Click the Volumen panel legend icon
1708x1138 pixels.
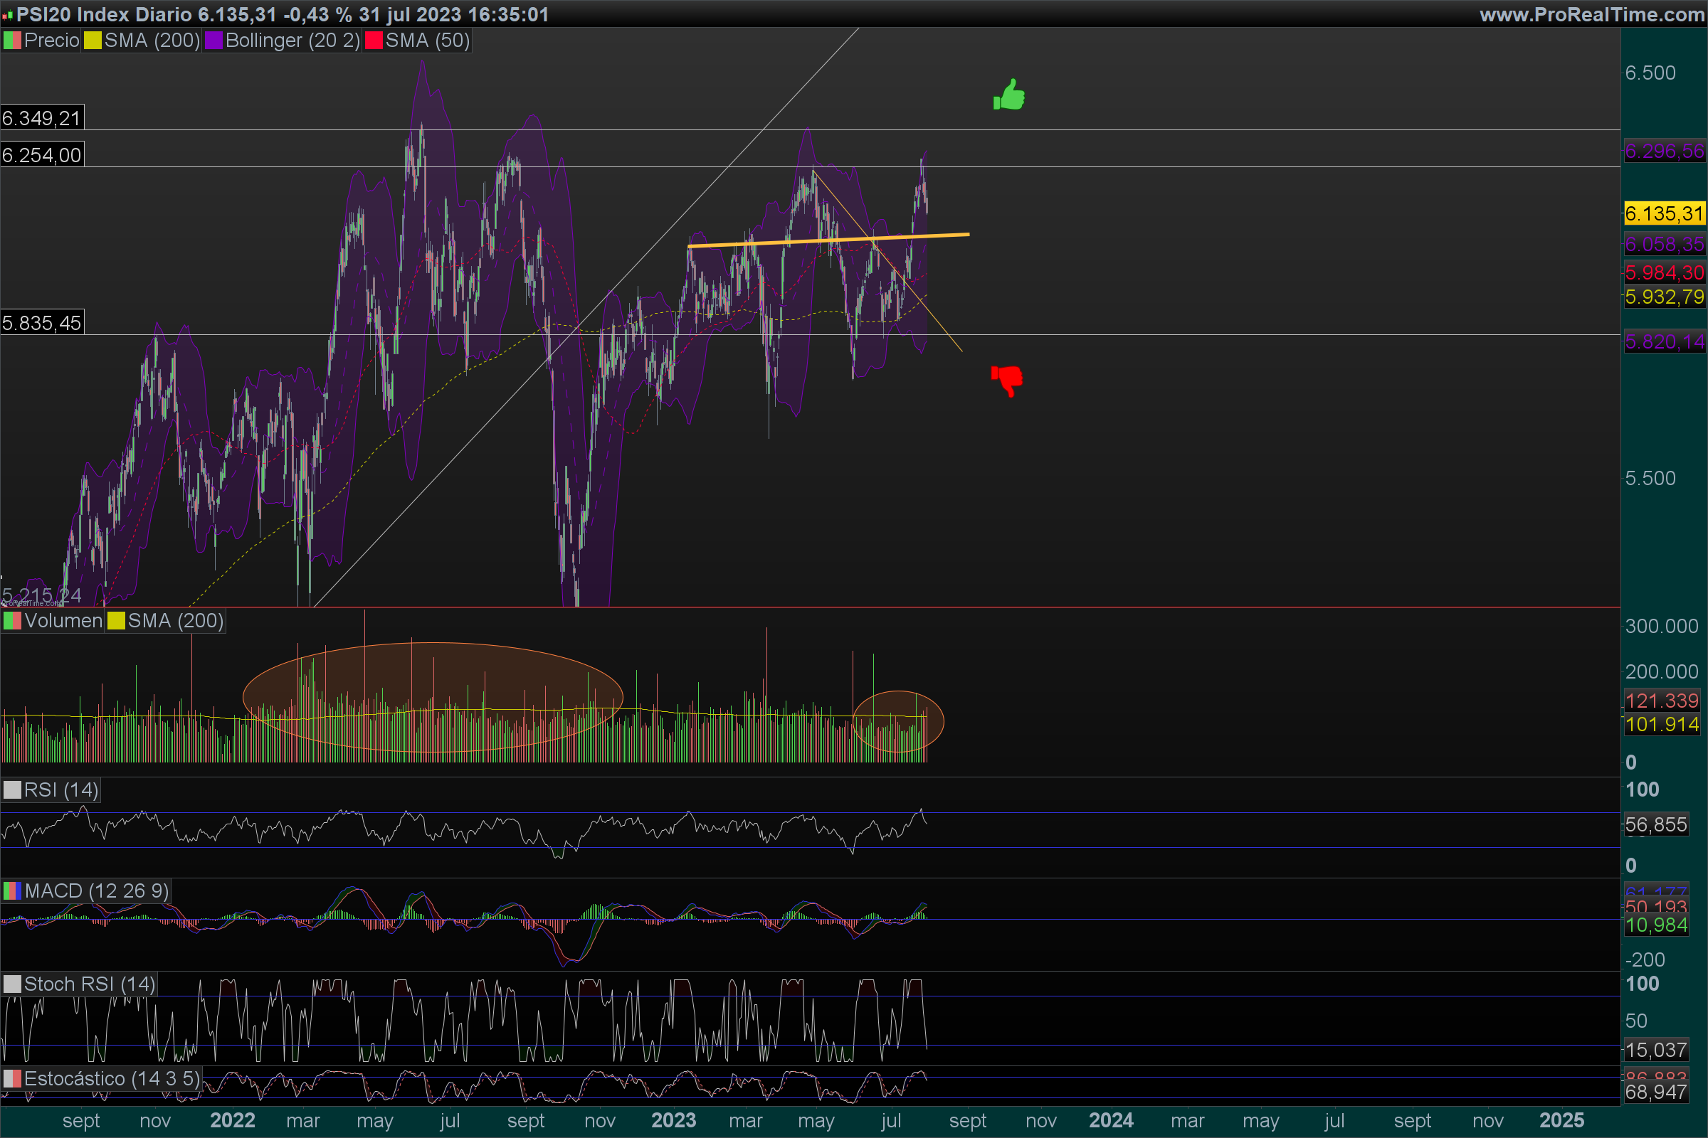coord(12,621)
